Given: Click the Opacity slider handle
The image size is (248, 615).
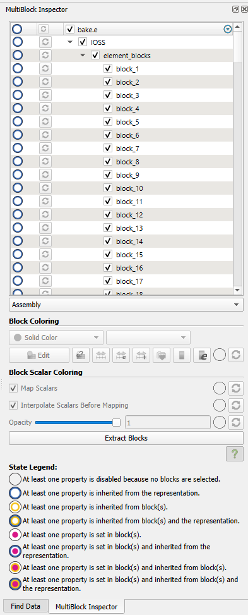Looking at the screenshot, I should coord(116,422).
